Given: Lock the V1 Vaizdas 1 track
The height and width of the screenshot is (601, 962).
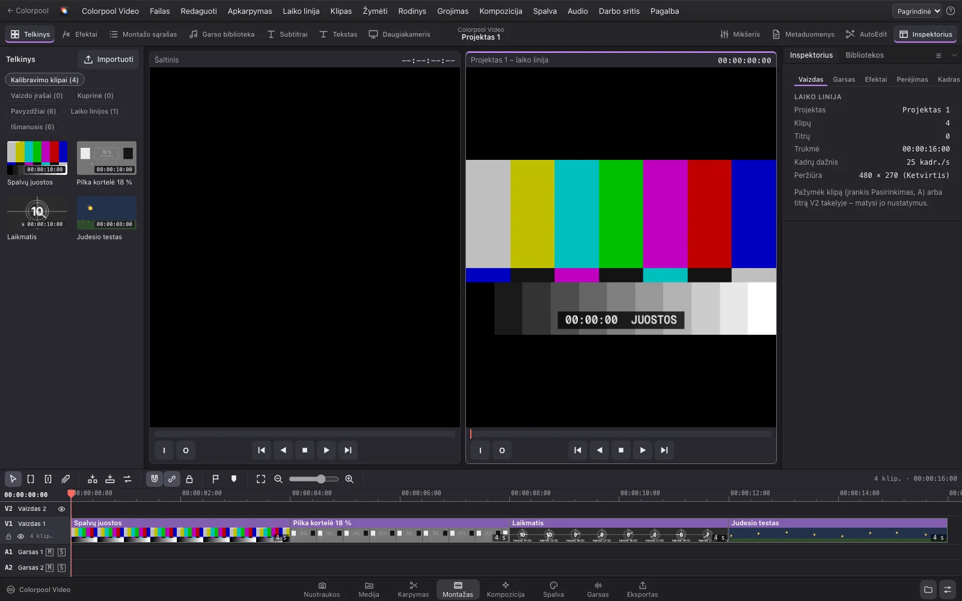Looking at the screenshot, I should point(8,536).
